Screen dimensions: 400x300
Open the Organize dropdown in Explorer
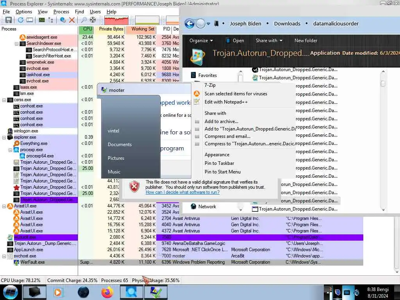[x=201, y=41]
